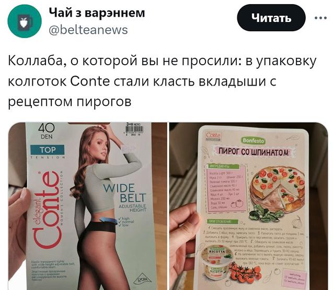This screenshot has width=333, height=290.
Task: Click the pink ingredients list box
Action: point(226,188)
